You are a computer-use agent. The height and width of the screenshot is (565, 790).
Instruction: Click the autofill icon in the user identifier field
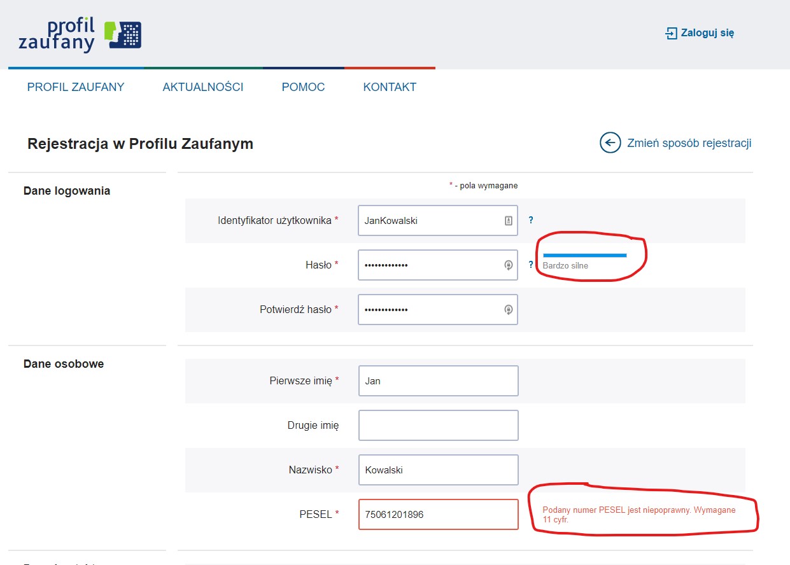[508, 220]
